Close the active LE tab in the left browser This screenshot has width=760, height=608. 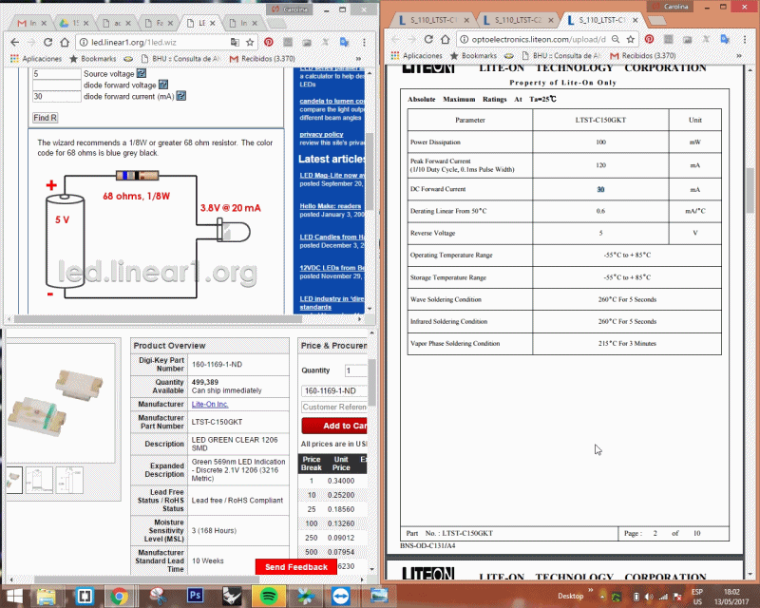[212, 23]
